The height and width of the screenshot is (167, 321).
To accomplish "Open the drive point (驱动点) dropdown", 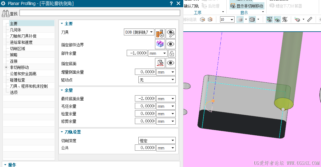I will (x=157, y=80).
